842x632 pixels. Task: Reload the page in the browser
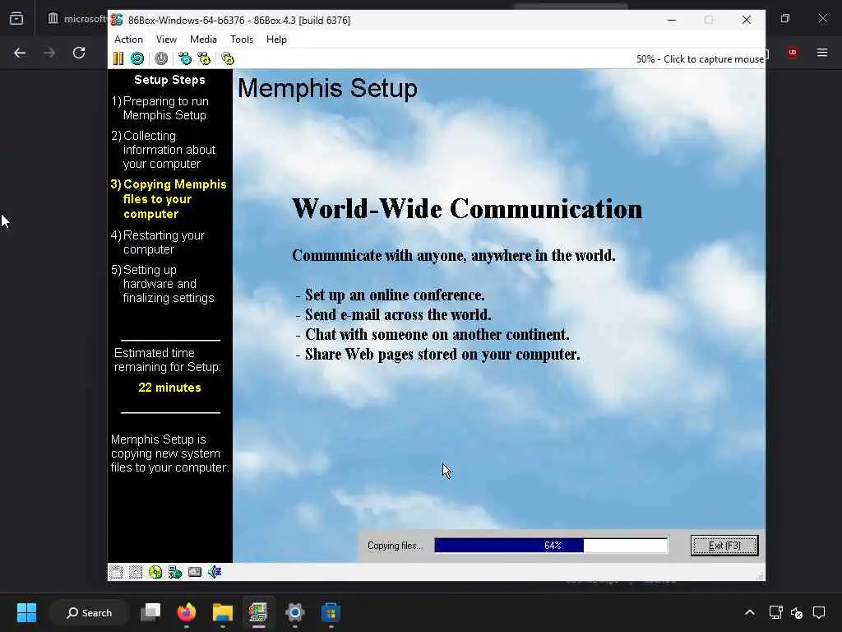(79, 53)
